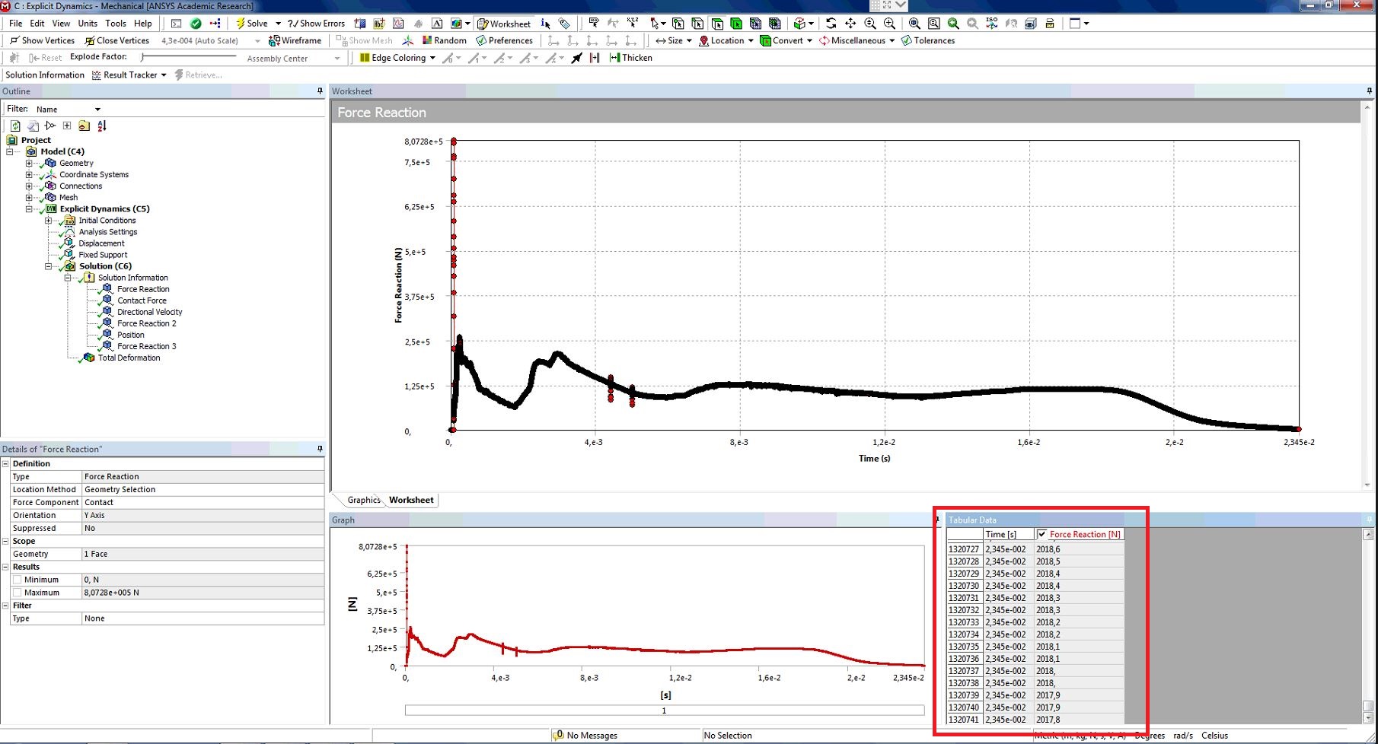Click the Solution Information button
The image size is (1378, 744).
[x=45, y=75]
